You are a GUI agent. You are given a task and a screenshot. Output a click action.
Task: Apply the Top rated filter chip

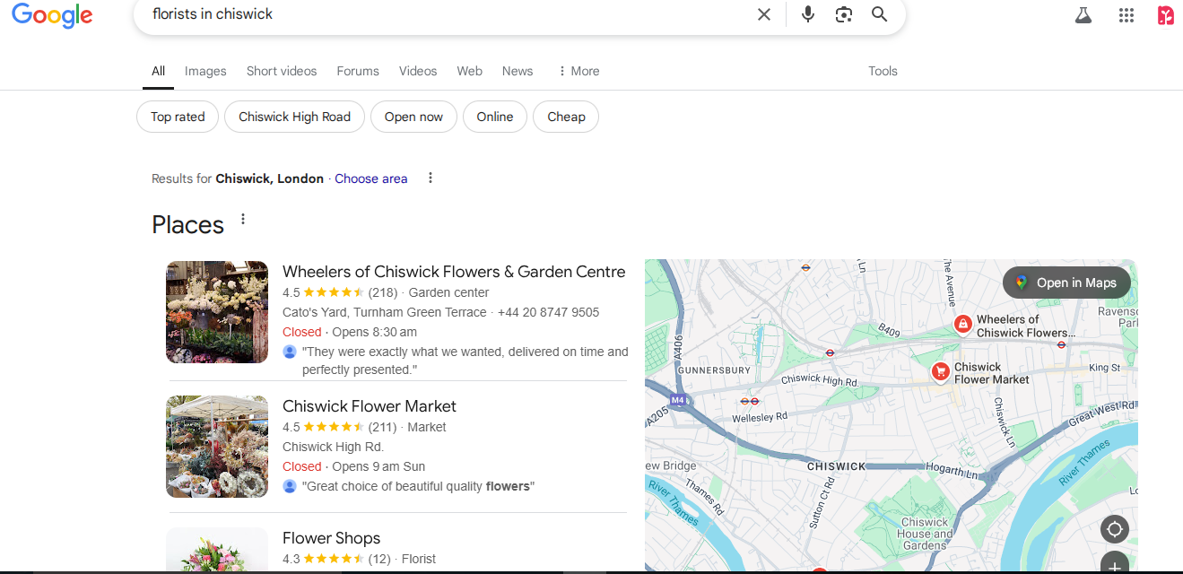[x=178, y=117]
